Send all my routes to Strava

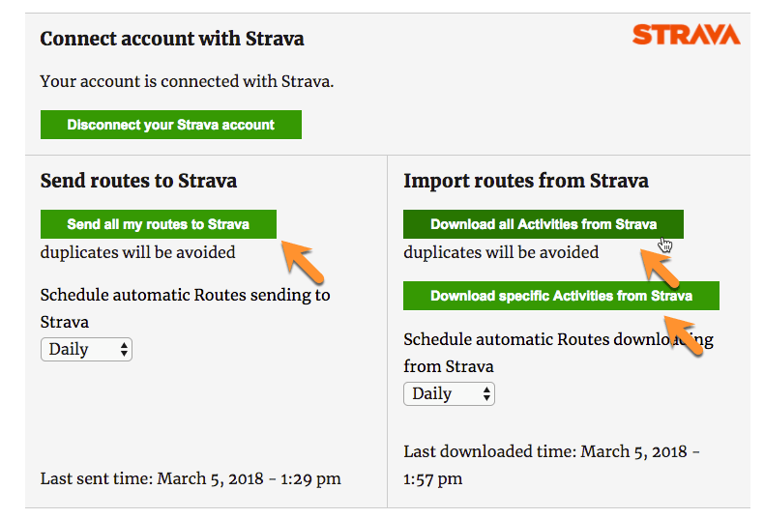[158, 224]
